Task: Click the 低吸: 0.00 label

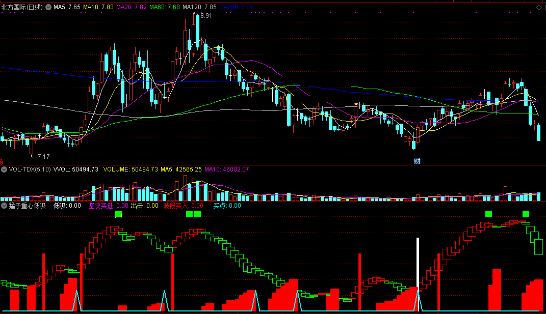Action: click(67, 206)
